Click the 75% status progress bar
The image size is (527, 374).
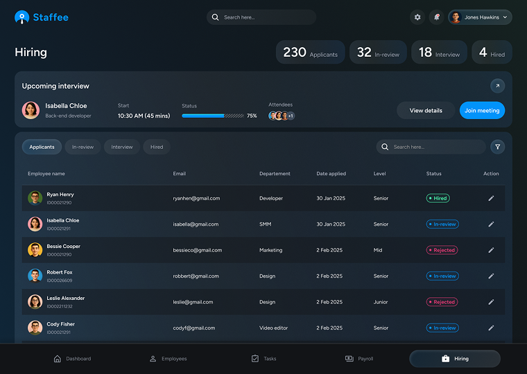tap(213, 116)
